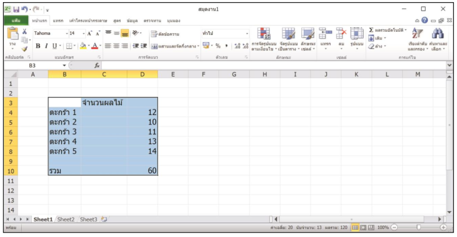
Task: Open the Sheet2 worksheet tab
Action: pos(66,219)
